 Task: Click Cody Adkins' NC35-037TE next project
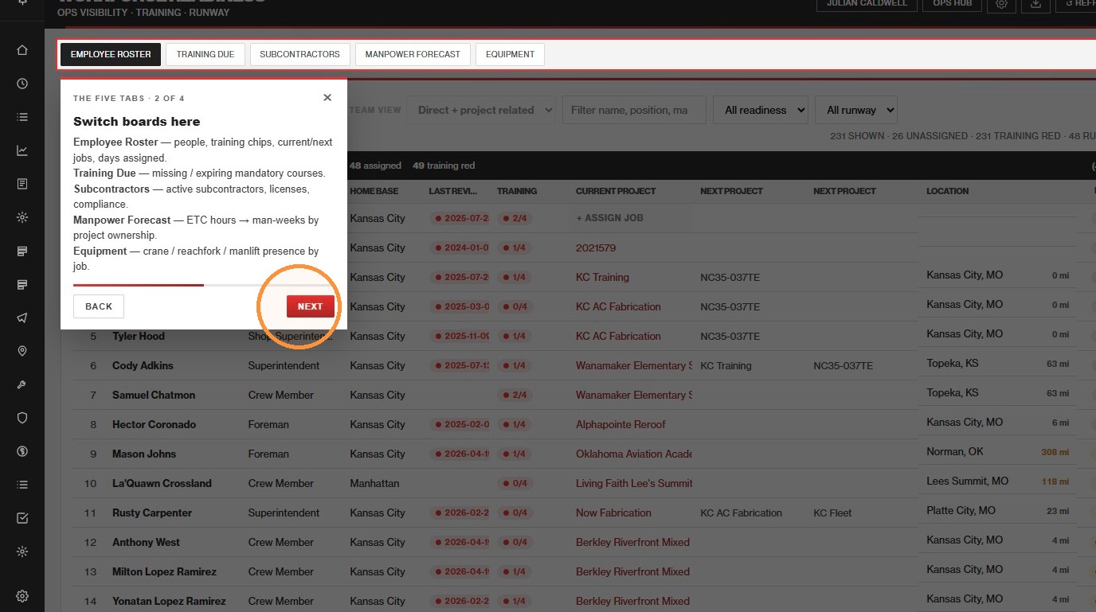coord(844,365)
